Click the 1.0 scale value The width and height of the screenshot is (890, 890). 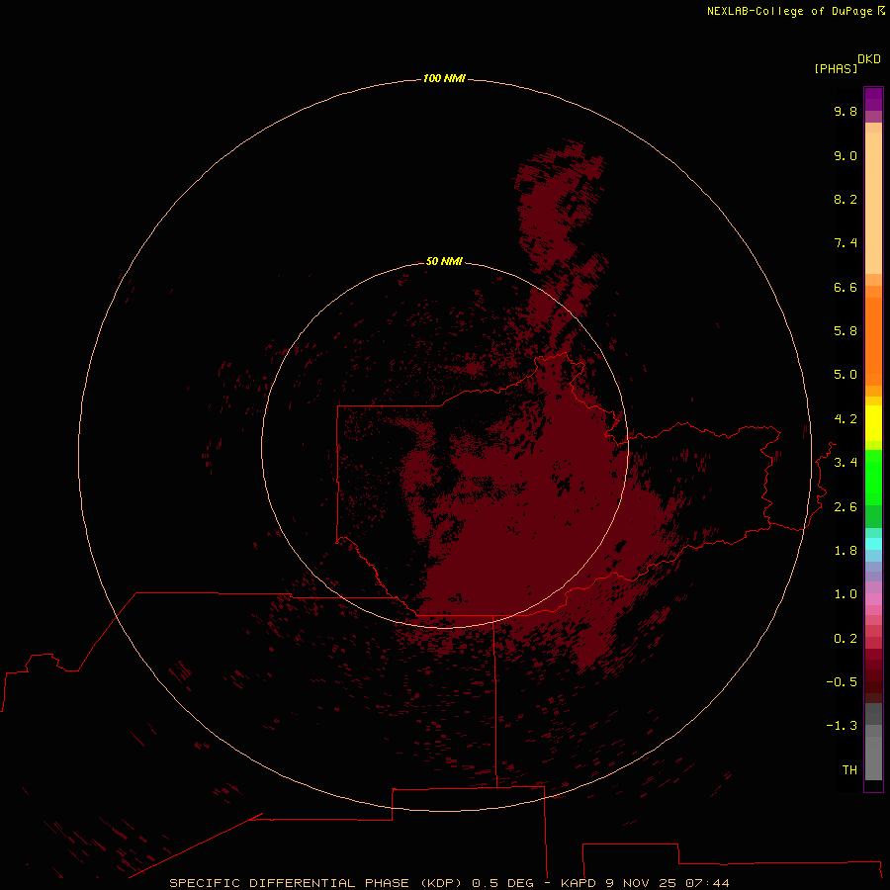[x=845, y=594]
